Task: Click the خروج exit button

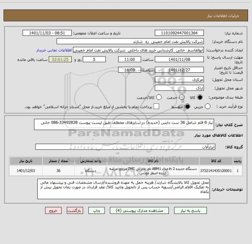Action: point(53,211)
